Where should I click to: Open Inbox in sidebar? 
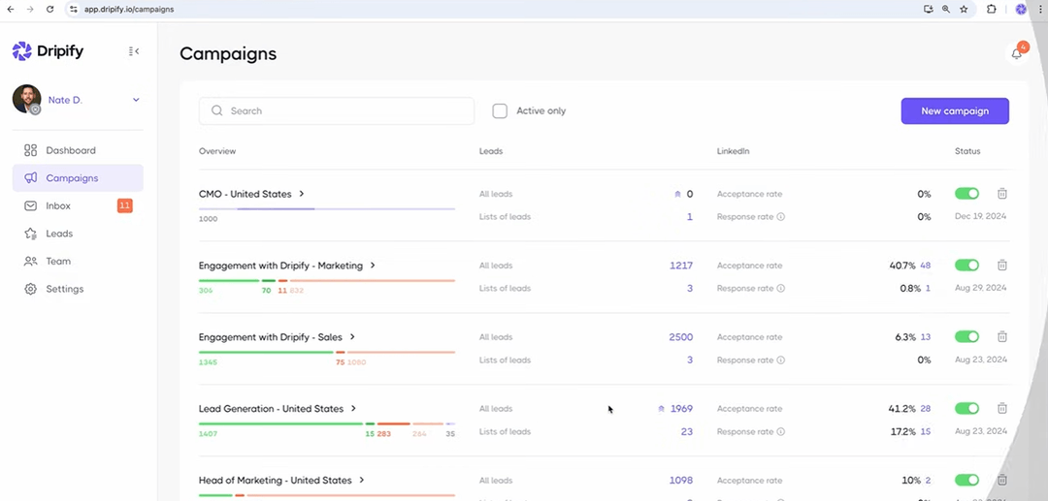78,205
